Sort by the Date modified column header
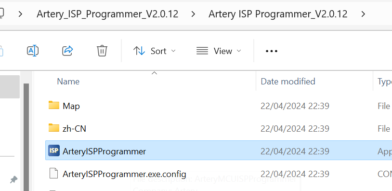 (288, 82)
